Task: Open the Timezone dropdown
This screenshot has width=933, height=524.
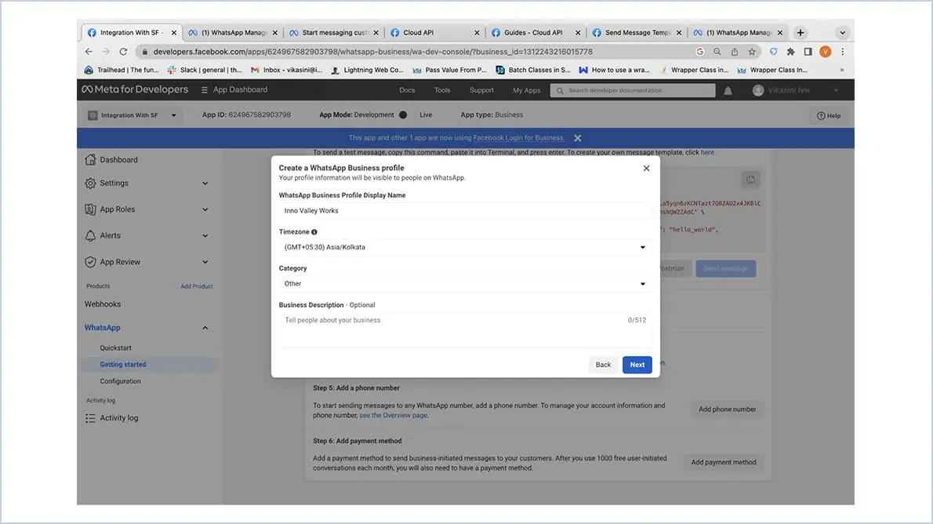Action: pyautogui.click(x=465, y=247)
